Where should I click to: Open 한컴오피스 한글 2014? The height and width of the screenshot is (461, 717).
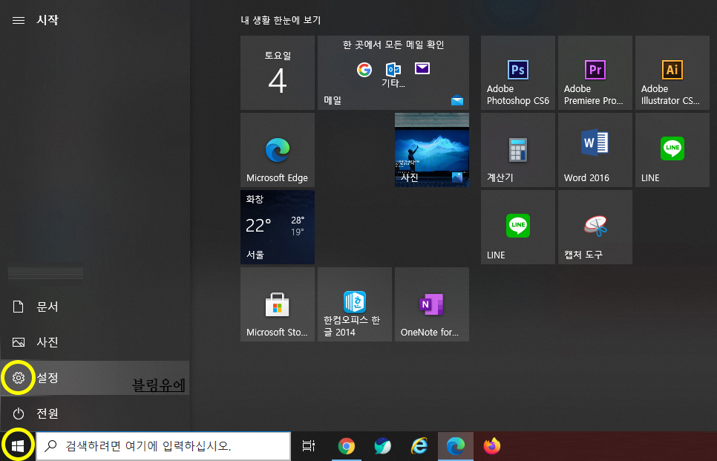tap(355, 304)
